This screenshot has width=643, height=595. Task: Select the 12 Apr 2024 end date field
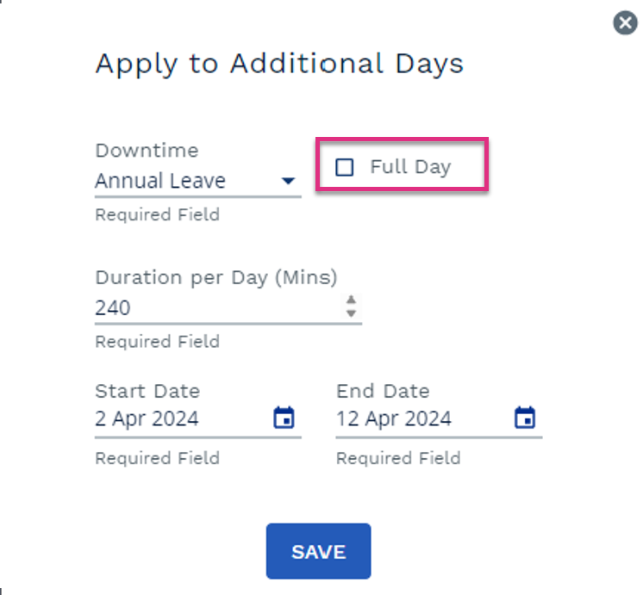pos(440,419)
